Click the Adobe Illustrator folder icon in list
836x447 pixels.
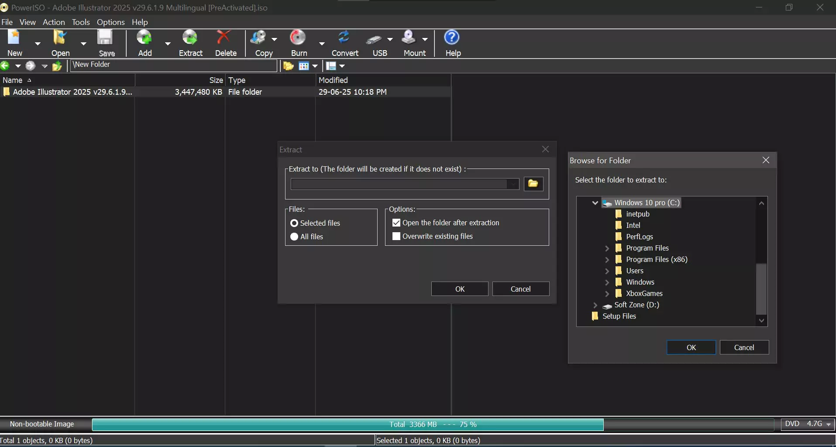[x=7, y=92]
